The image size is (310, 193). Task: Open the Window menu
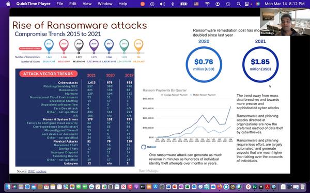tap(105, 4)
